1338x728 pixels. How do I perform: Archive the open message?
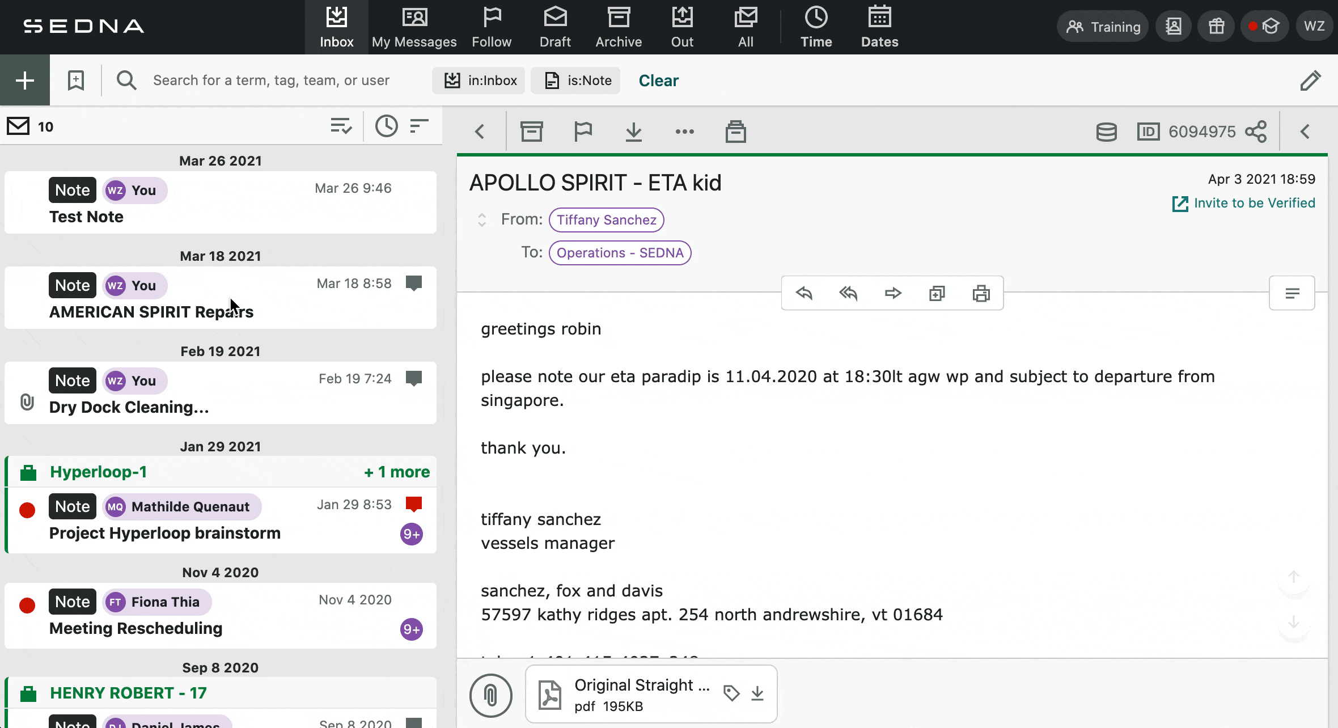pos(532,132)
